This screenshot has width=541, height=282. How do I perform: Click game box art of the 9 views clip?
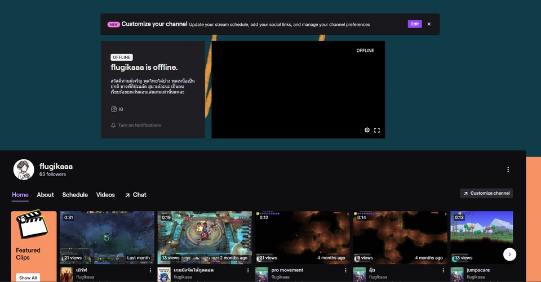[x=360, y=275]
